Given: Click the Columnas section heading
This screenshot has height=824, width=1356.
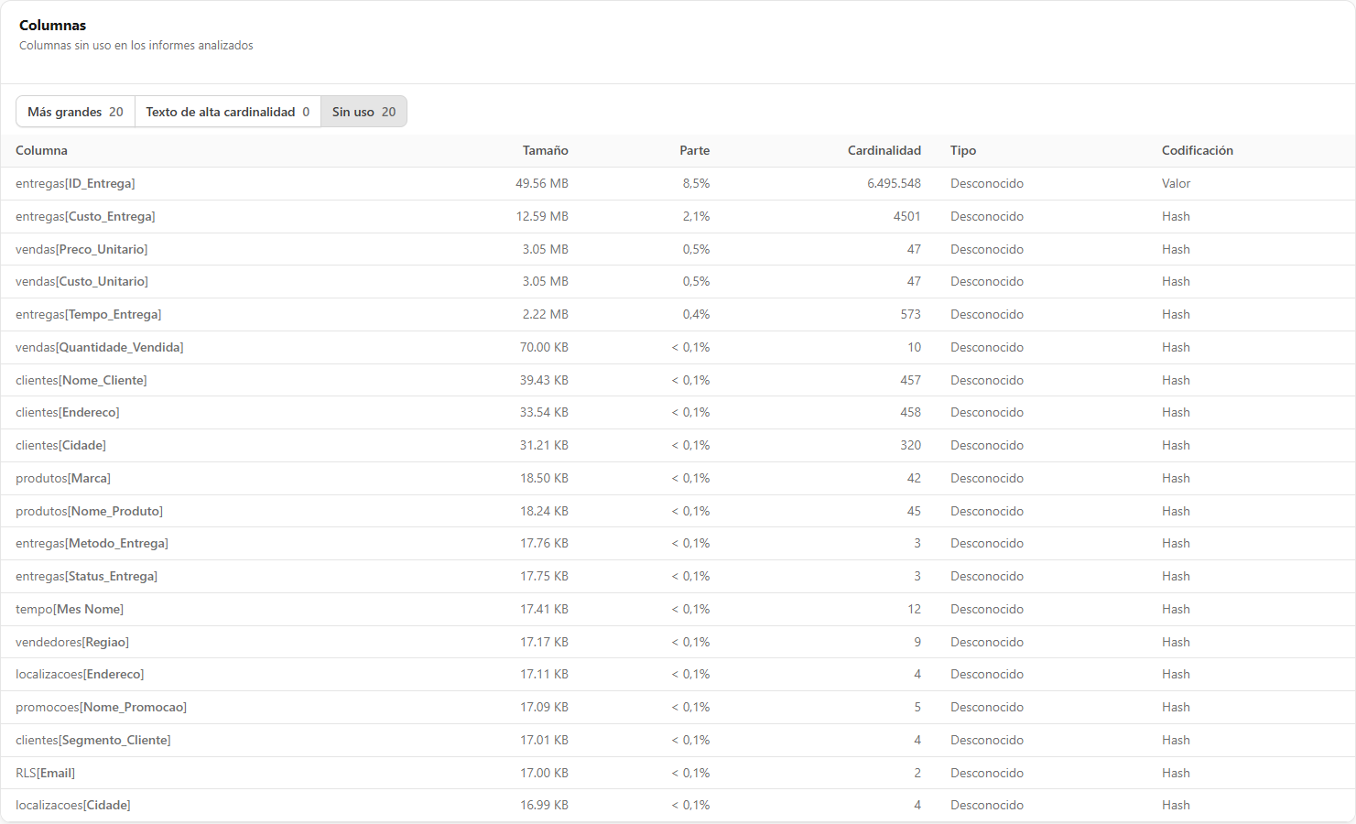Looking at the screenshot, I should tap(52, 26).
